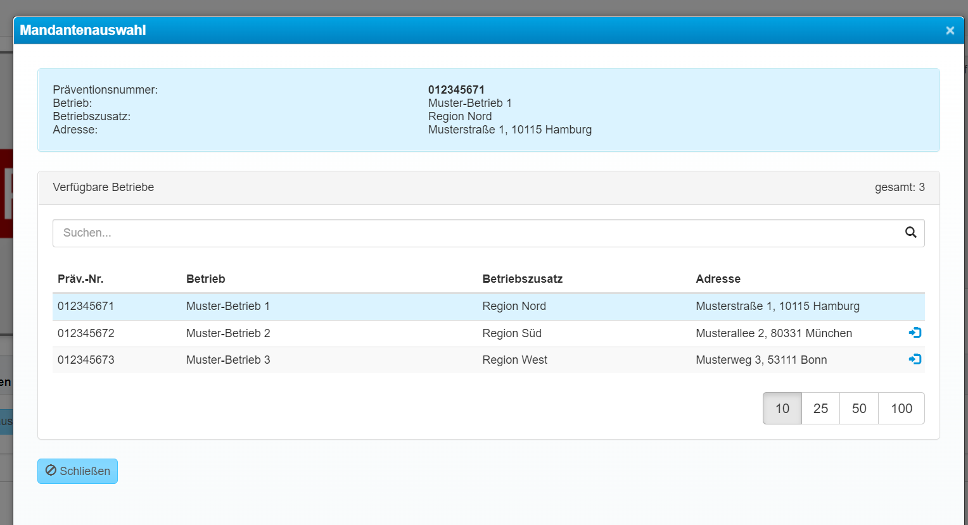968x525 pixels.
Task: Click the Betriebszusatz: label in info box
Action: pyautogui.click(x=92, y=116)
